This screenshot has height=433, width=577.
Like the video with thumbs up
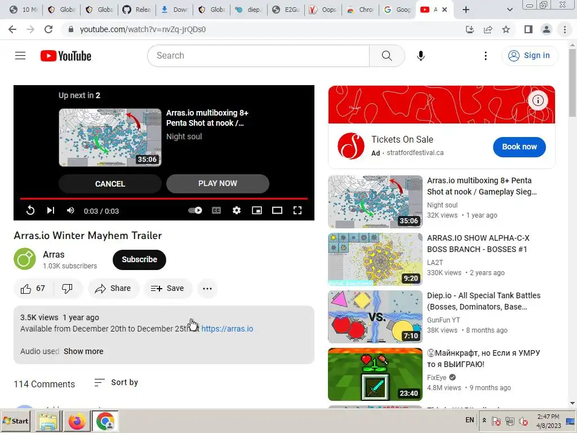click(33, 288)
